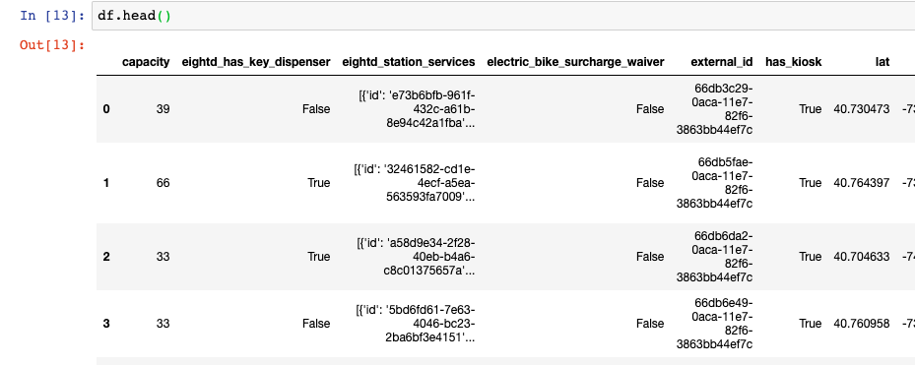
Task: Click the Out[13] output prompt area
Action: click(x=52, y=45)
